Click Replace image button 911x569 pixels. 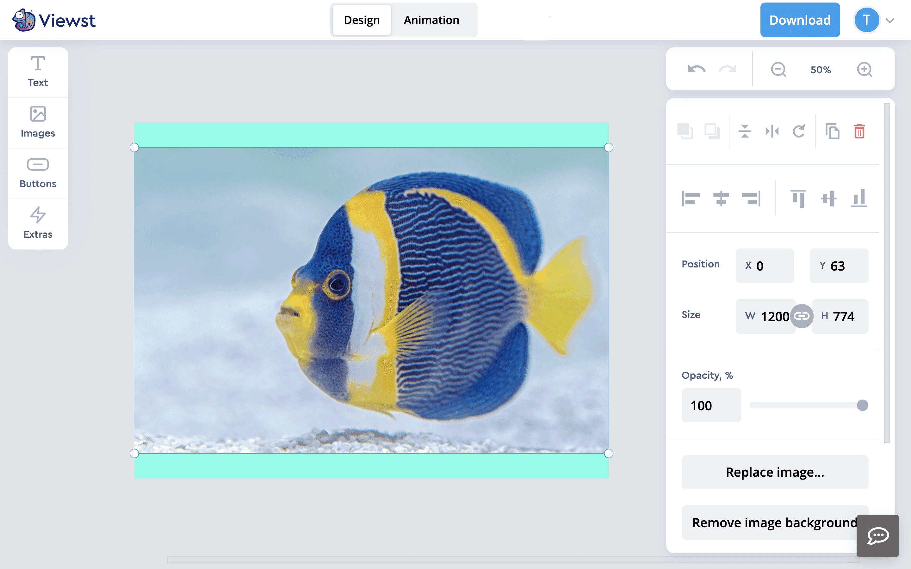(x=775, y=472)
